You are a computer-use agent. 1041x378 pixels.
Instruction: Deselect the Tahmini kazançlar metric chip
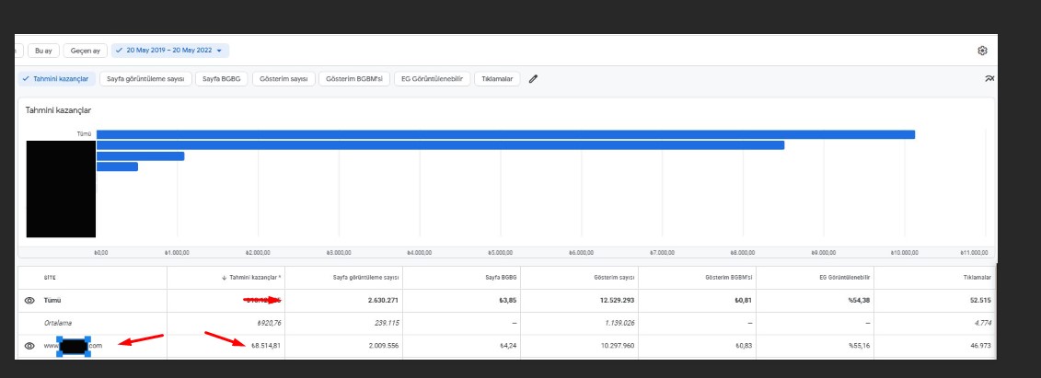click(x=57, y=79)
